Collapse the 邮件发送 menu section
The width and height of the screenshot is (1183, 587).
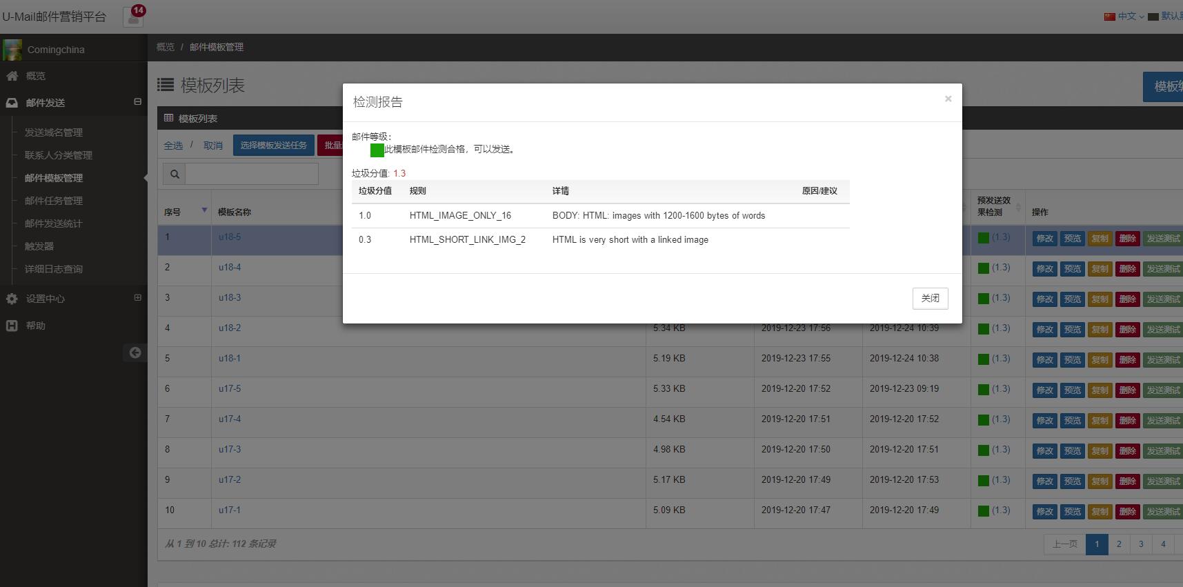[x=137, y=102]
